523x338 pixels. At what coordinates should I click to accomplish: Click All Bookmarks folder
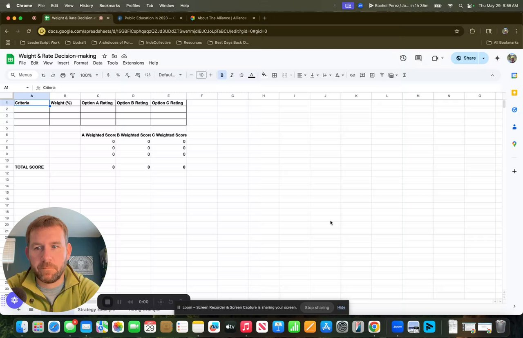point(502,43)
